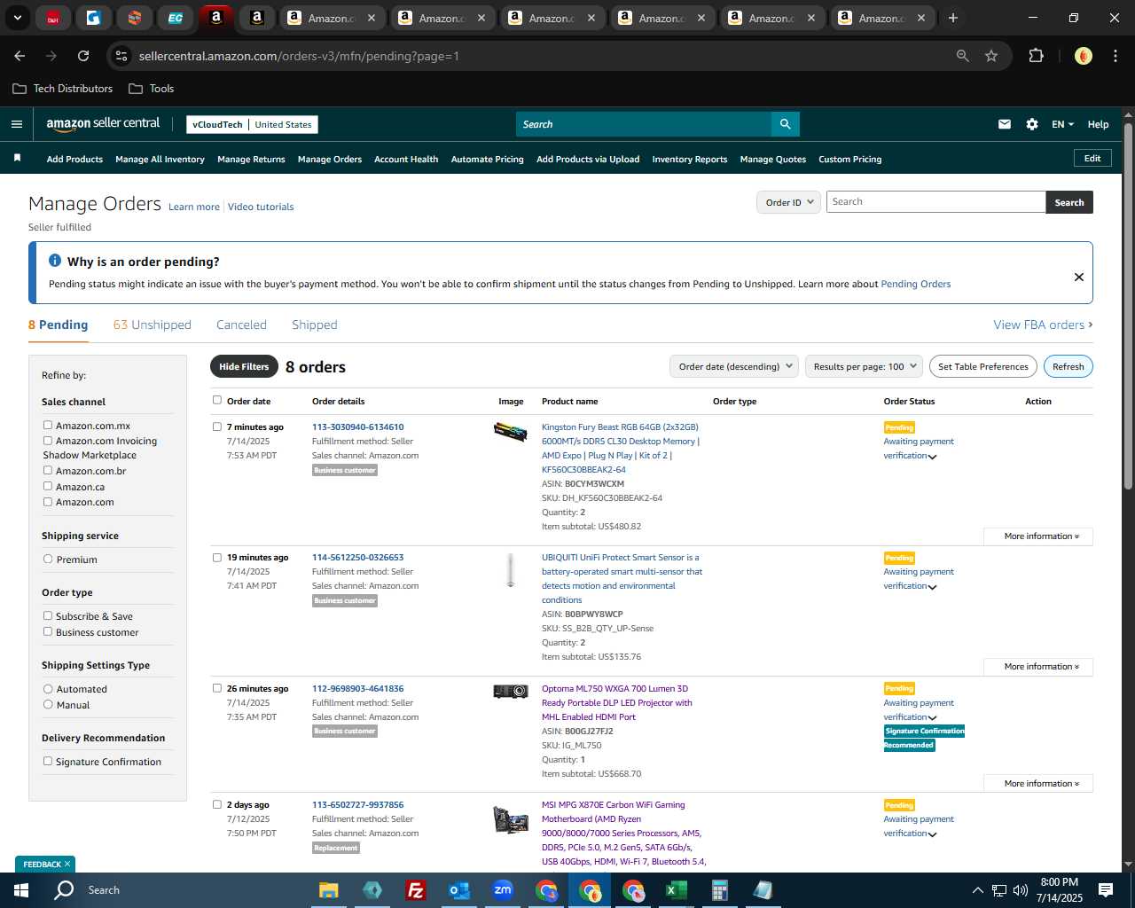1135x908 pixels.
Task: Expand More information for Optoma order
Action: pyautogui.click(x=1038, y=784)
